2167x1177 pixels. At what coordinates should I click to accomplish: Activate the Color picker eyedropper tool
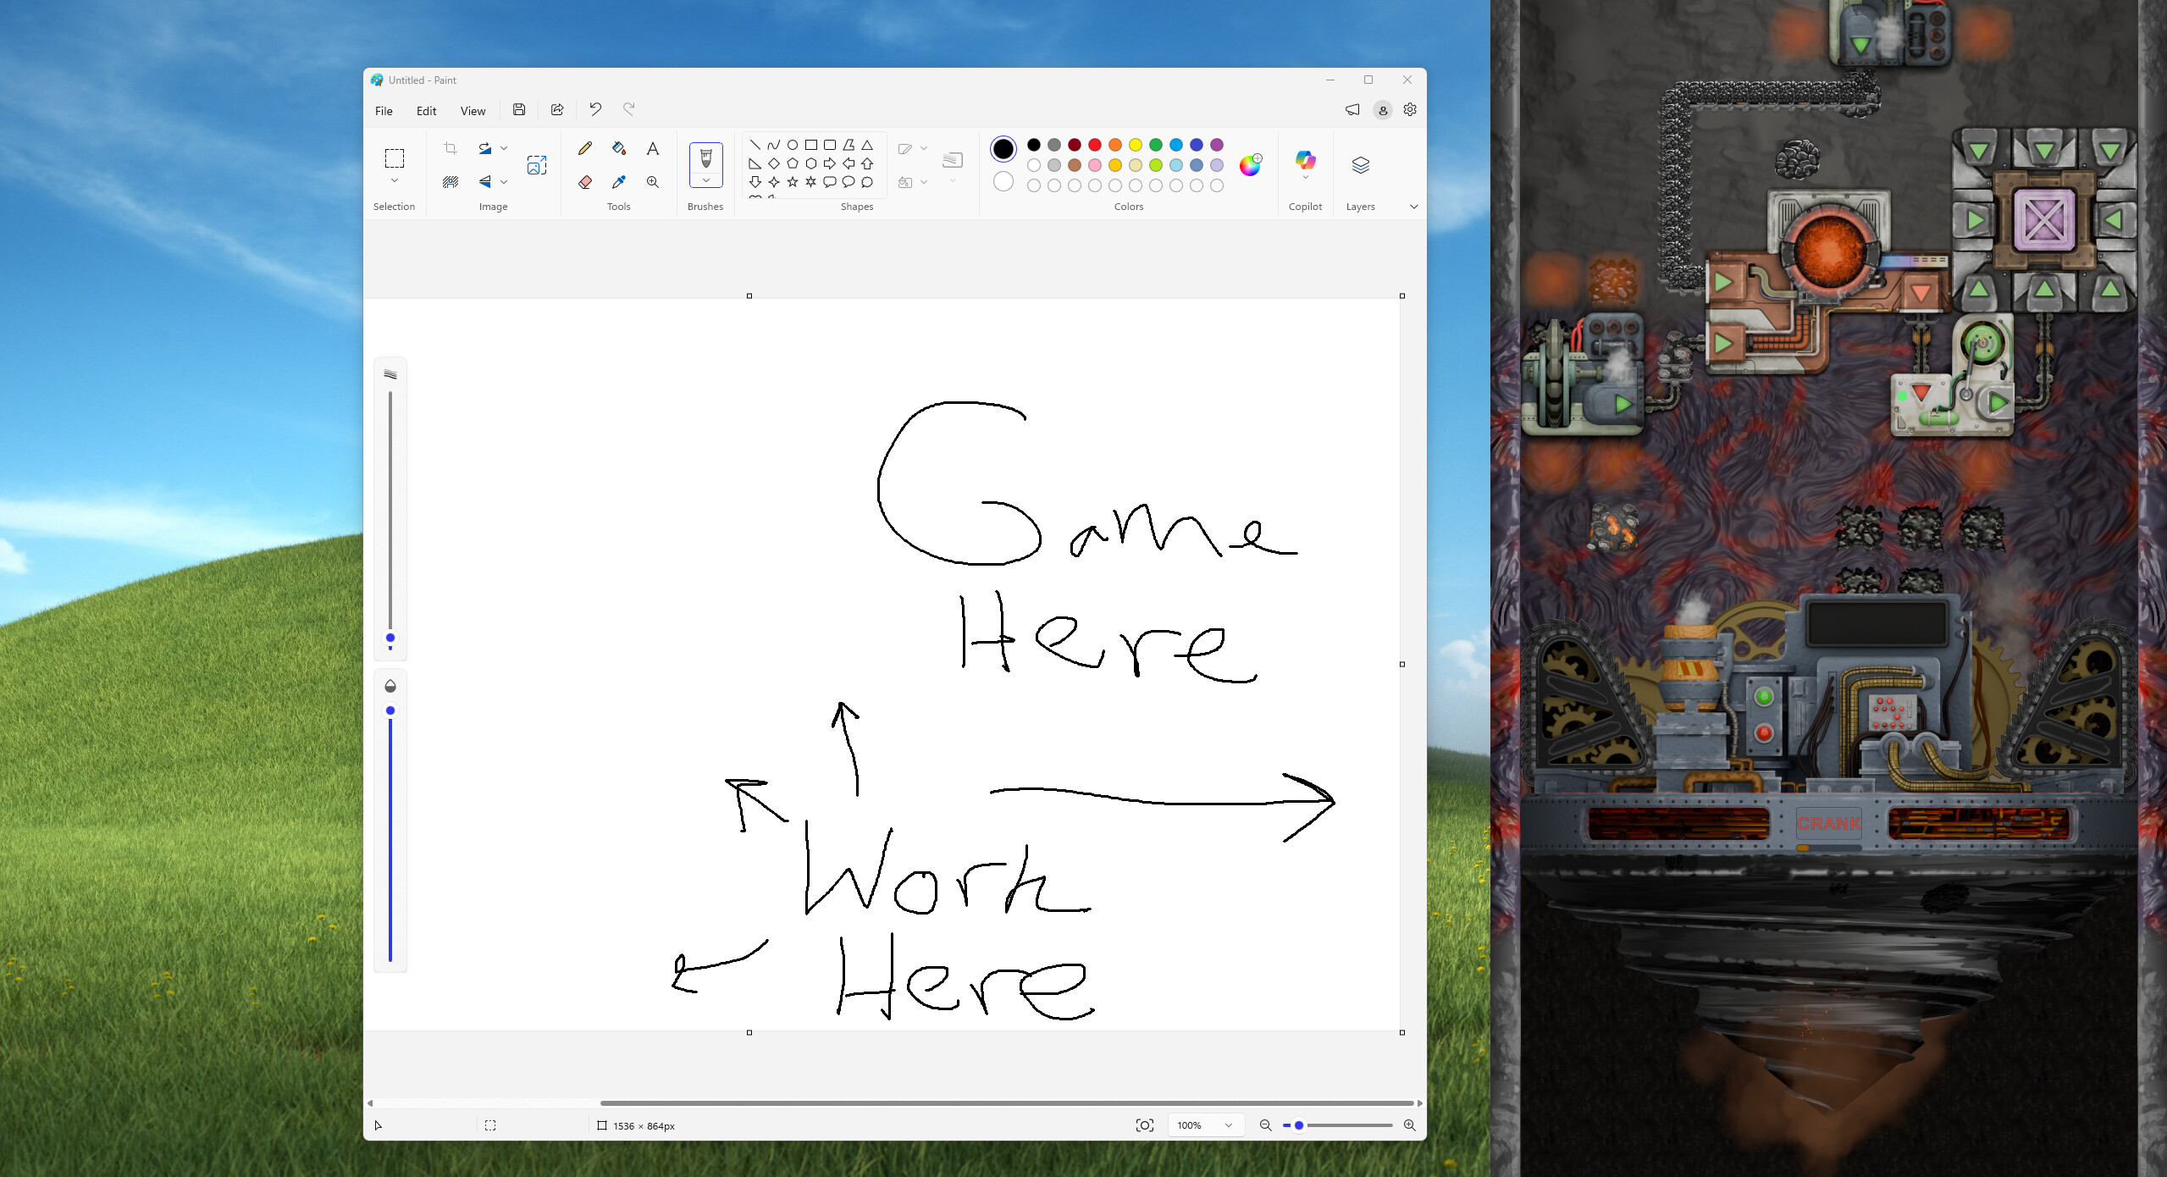coord(619,182)
